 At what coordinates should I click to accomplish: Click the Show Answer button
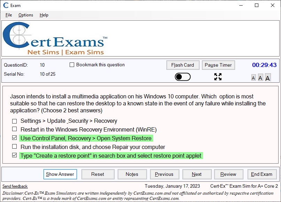[60, 174]
